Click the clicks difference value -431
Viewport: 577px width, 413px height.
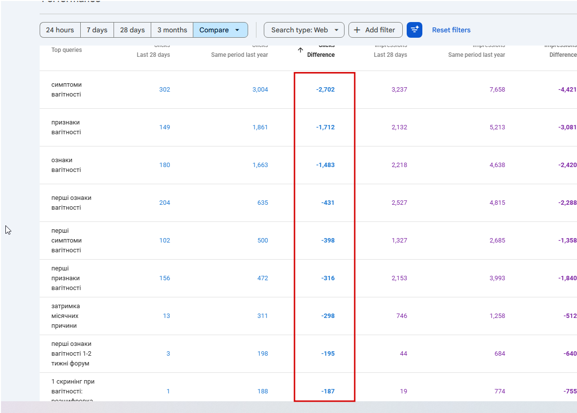327,203
